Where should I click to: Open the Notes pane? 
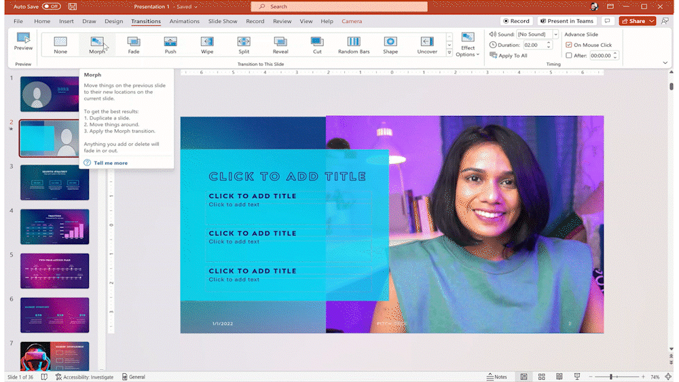(x=496, y=377)
